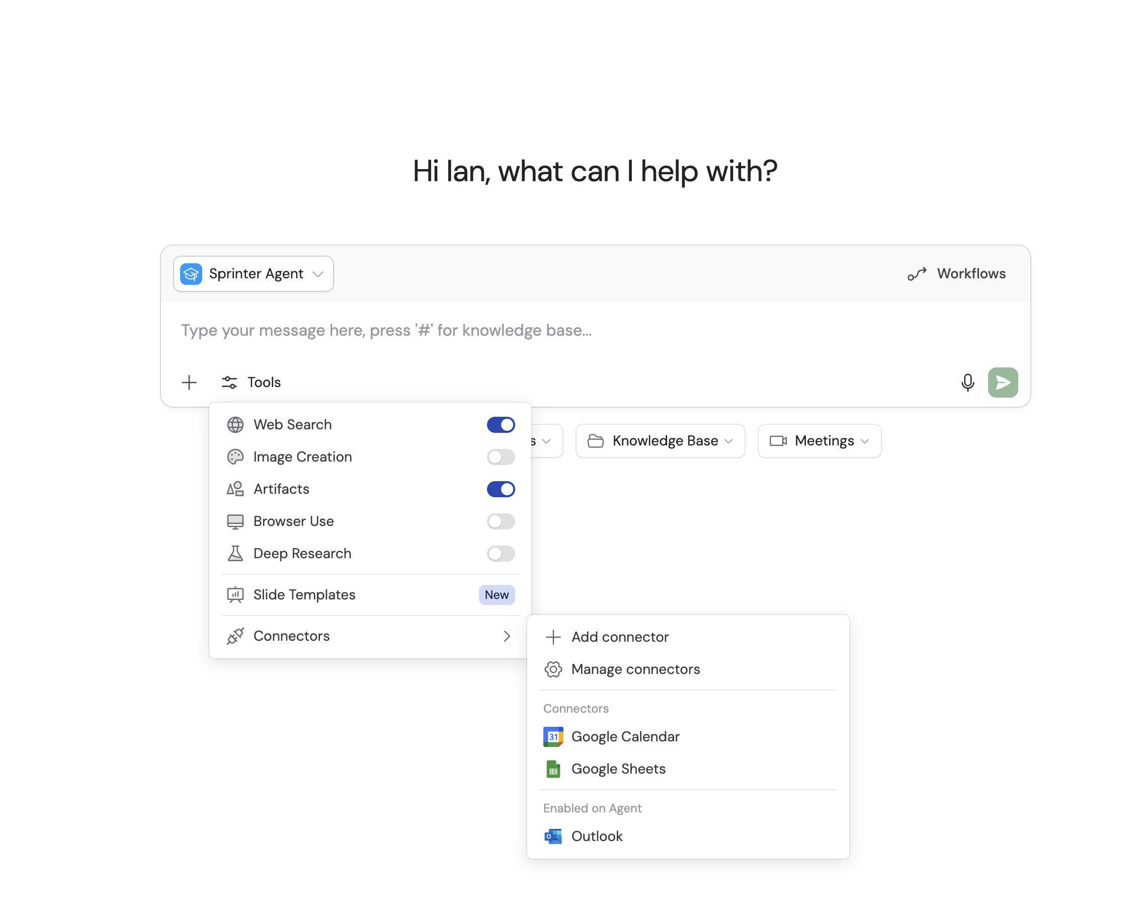The image size is (1140, 912).
Task: Enable the Image Creation toggle
Action: [501, 457]
